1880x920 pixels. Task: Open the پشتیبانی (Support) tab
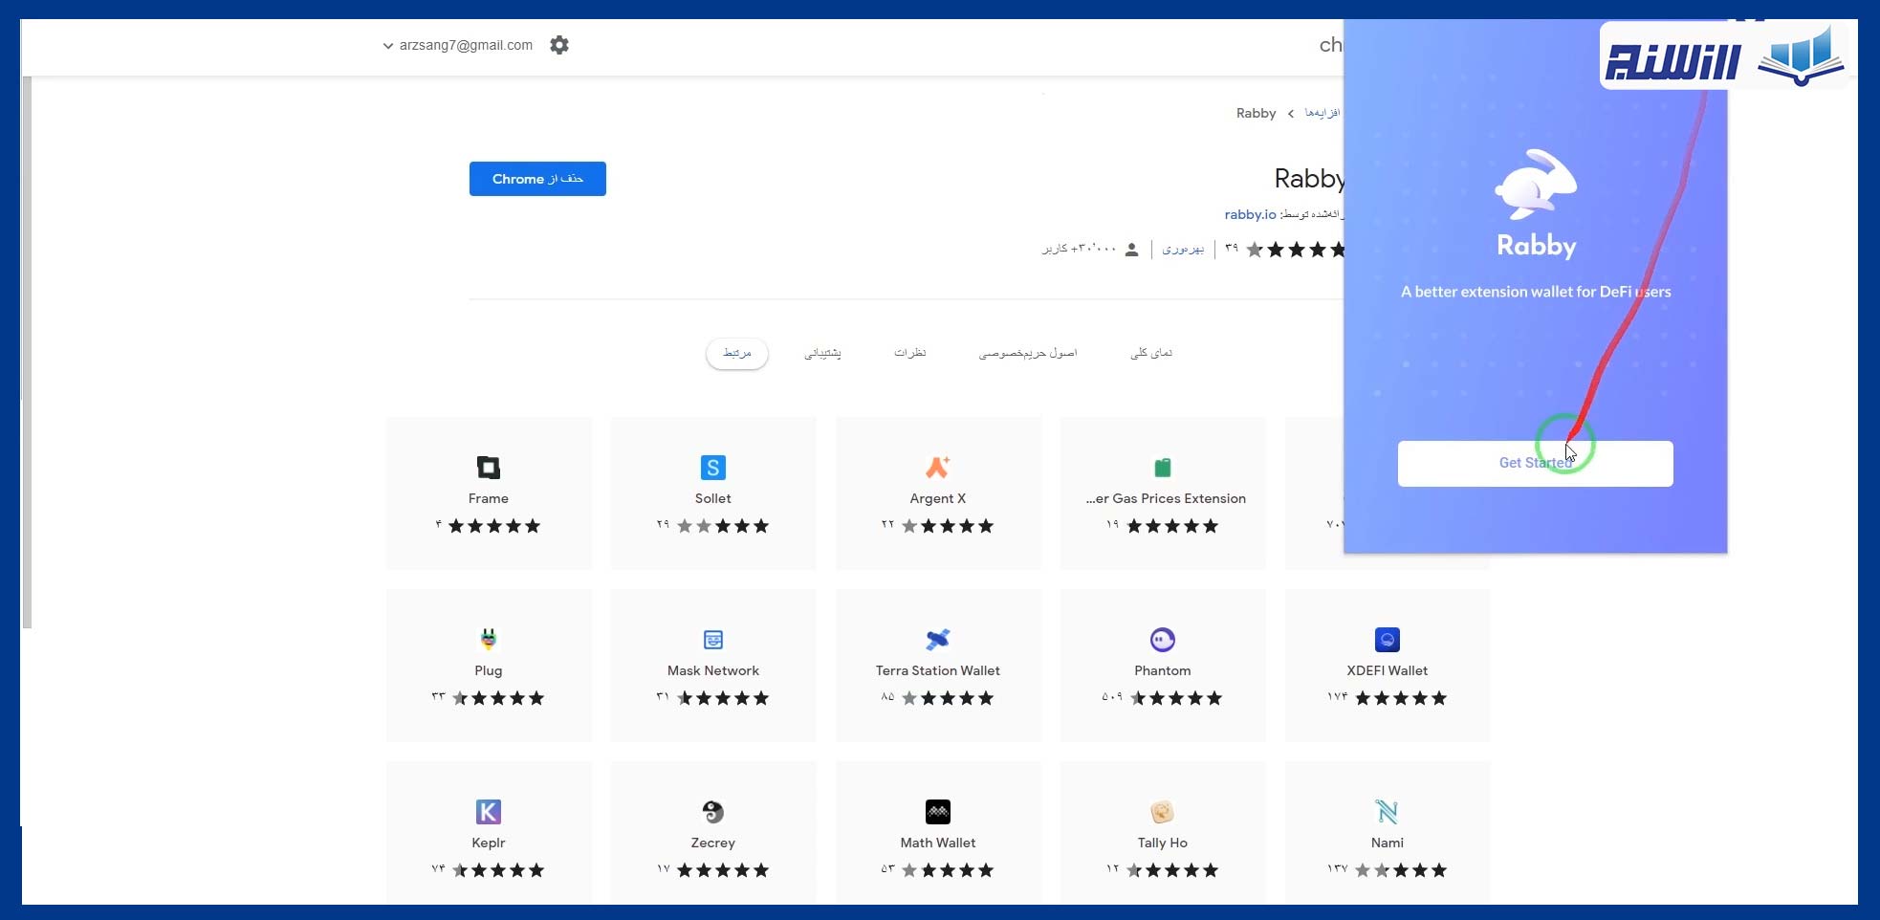coord(822,353)
